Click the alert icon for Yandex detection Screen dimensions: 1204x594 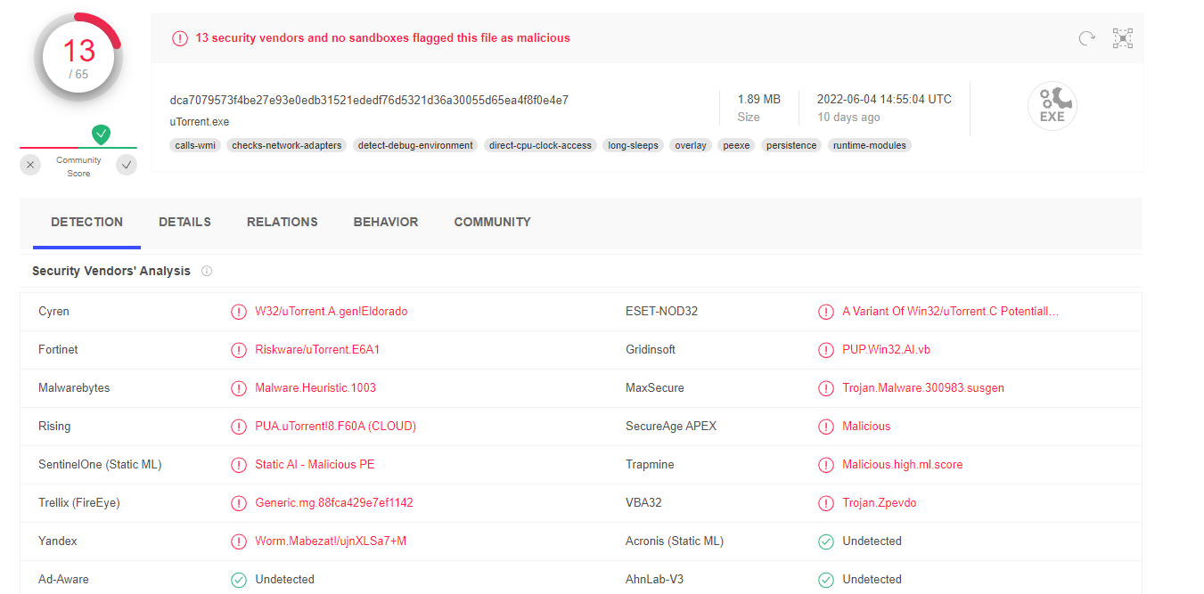point(239,541)
